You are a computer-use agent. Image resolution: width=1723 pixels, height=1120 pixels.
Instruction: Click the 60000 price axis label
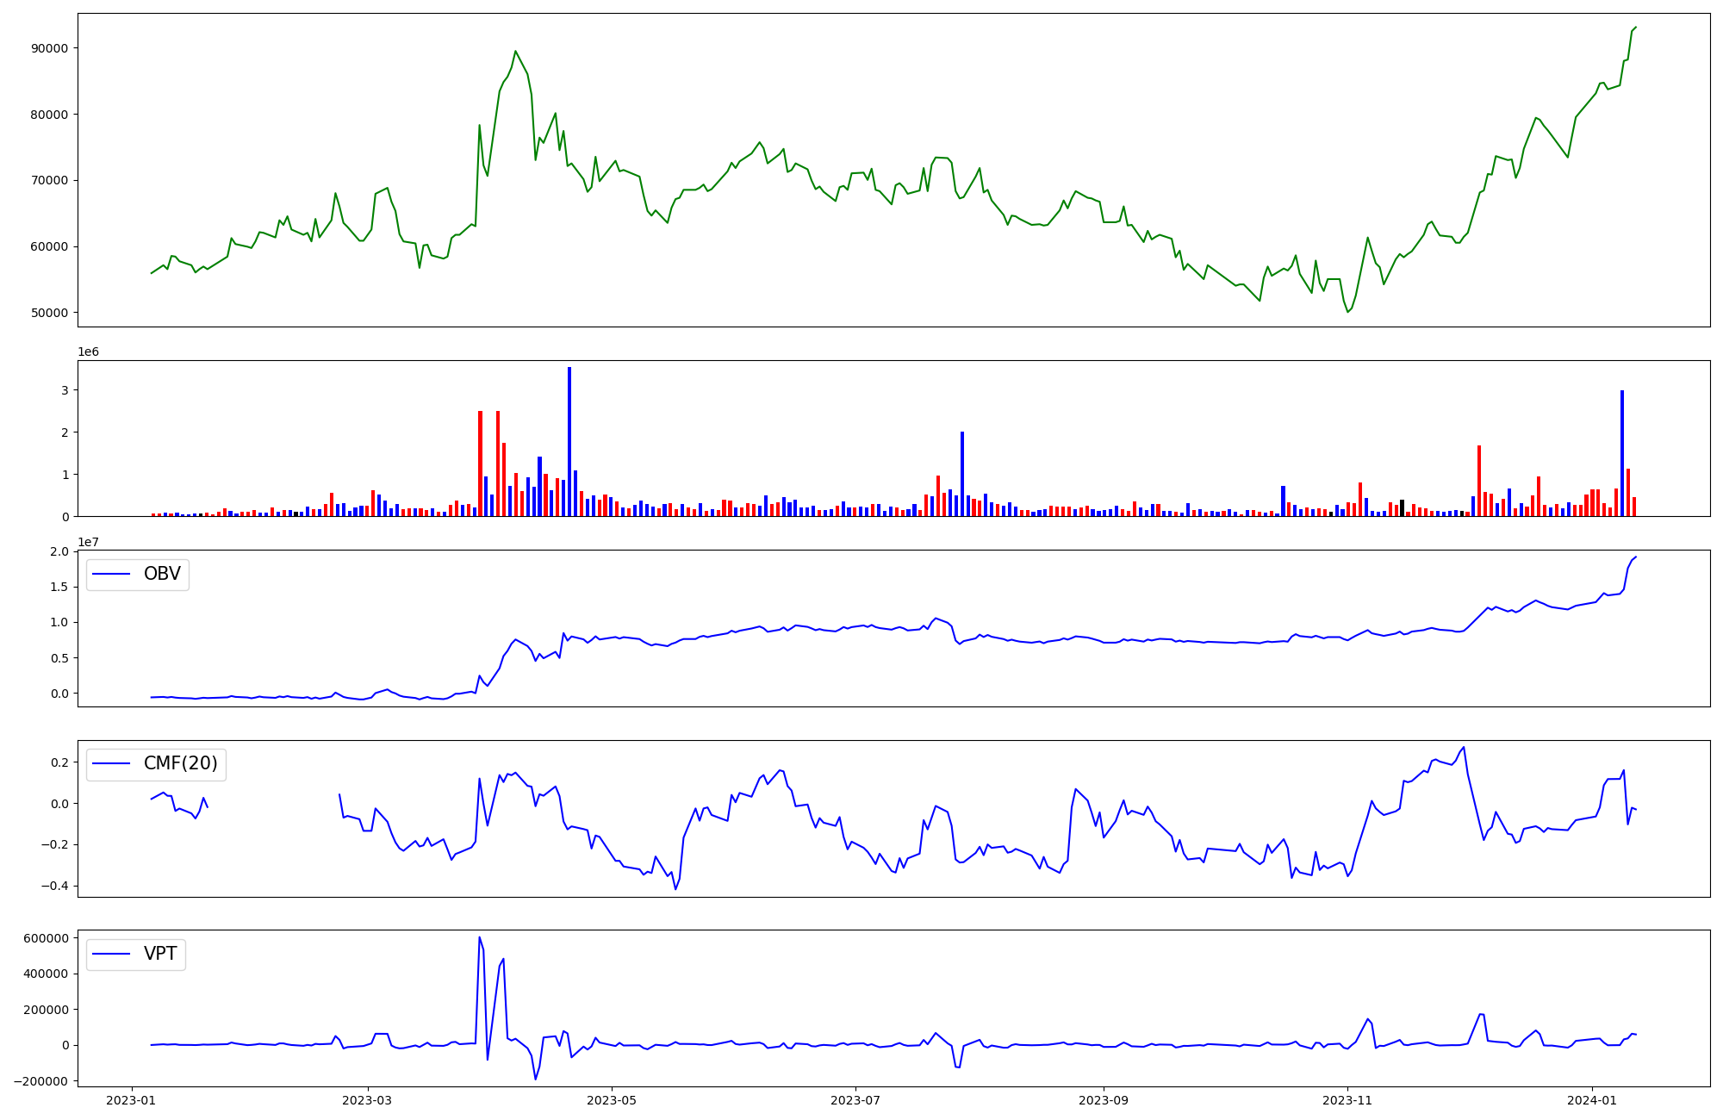point(49,246)
